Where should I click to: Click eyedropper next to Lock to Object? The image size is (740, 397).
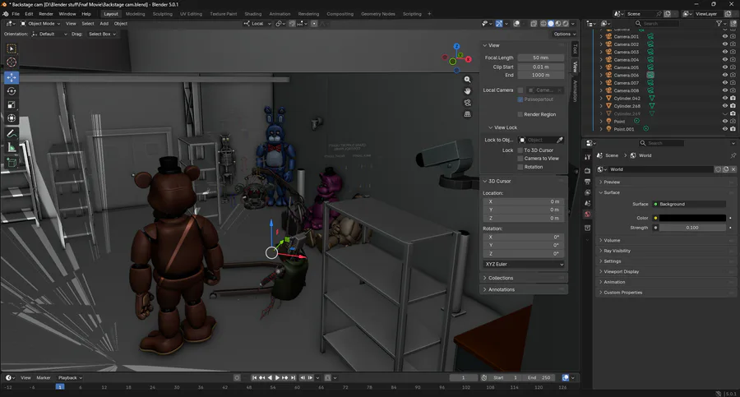560,141
